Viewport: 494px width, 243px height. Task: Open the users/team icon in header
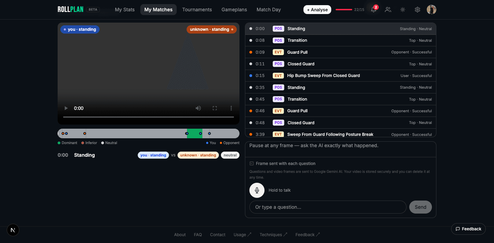click(x=388, y=10)
